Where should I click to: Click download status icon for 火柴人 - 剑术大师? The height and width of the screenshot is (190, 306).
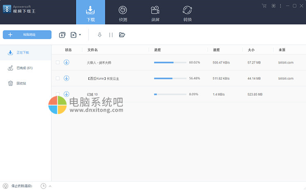click(x=66, y=62)
